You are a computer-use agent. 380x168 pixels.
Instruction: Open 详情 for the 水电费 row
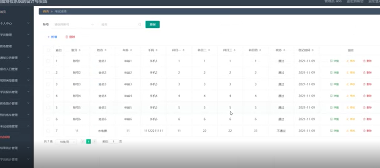(334, 131)
